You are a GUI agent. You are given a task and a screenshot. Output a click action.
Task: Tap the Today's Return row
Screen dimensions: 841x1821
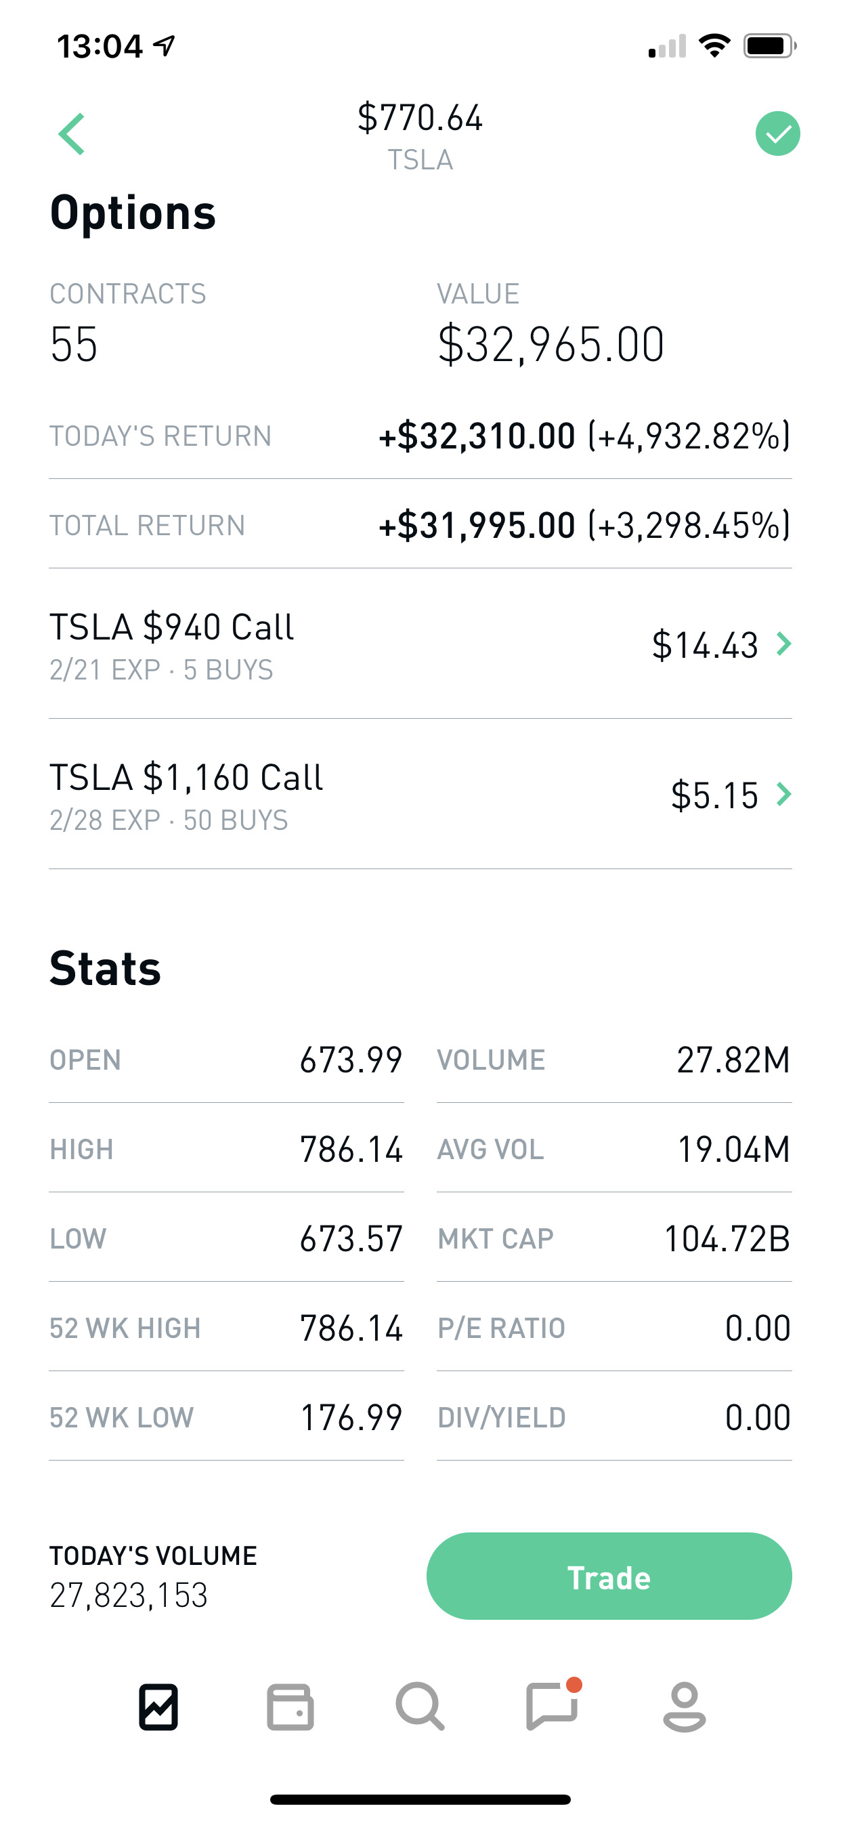coord(420,436)
